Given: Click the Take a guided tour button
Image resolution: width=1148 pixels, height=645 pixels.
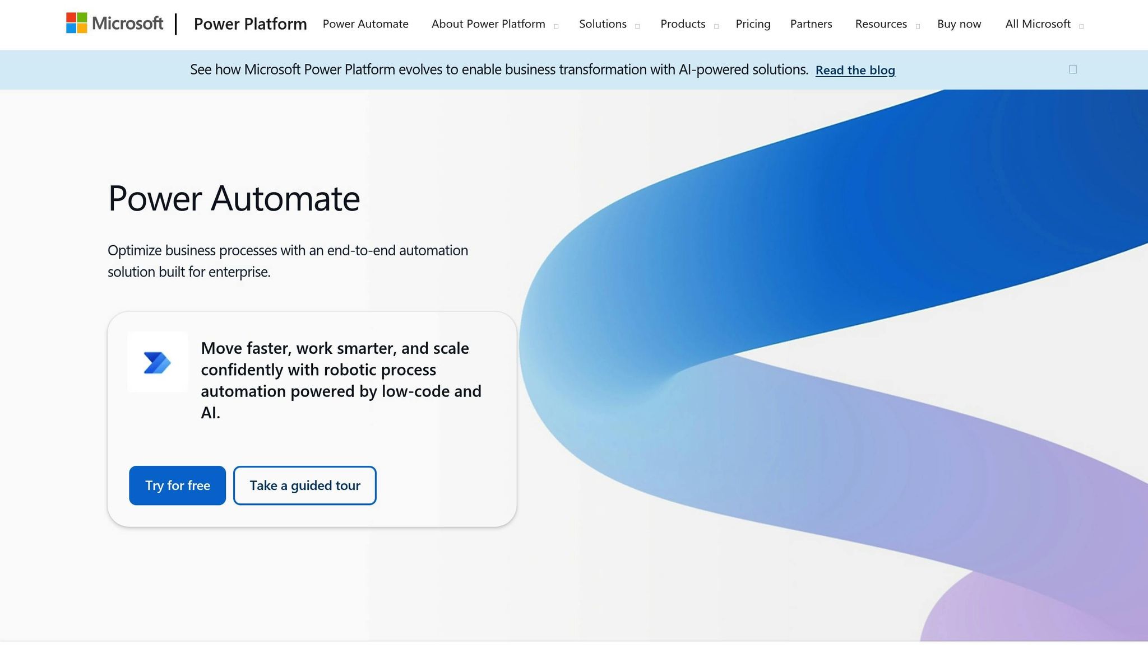Looking at the screenshot, I should (x=304, y=485).
